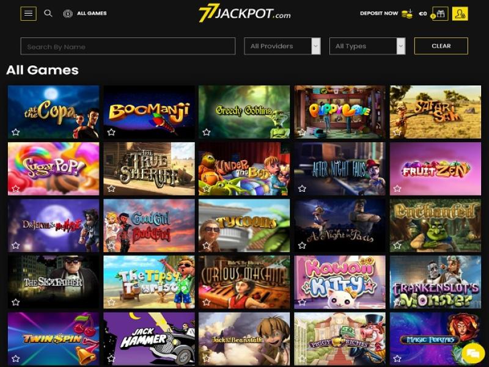Click the casino chip icon beside All Games
The image size is (489, 367).
(68, 13)
